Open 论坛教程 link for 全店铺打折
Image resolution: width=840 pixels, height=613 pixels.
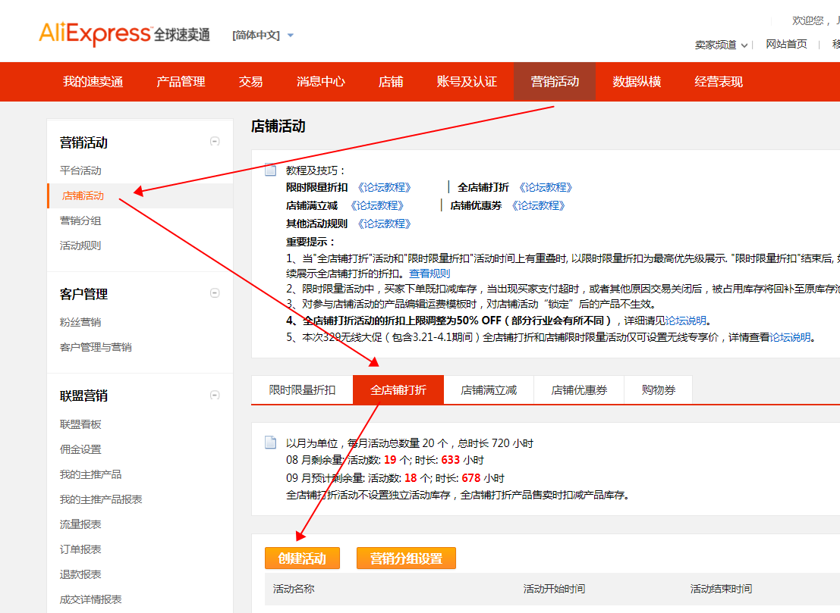tap(546, 187)
